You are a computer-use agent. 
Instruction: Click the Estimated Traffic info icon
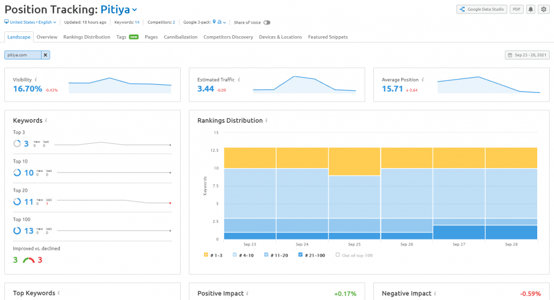[239, 80]
